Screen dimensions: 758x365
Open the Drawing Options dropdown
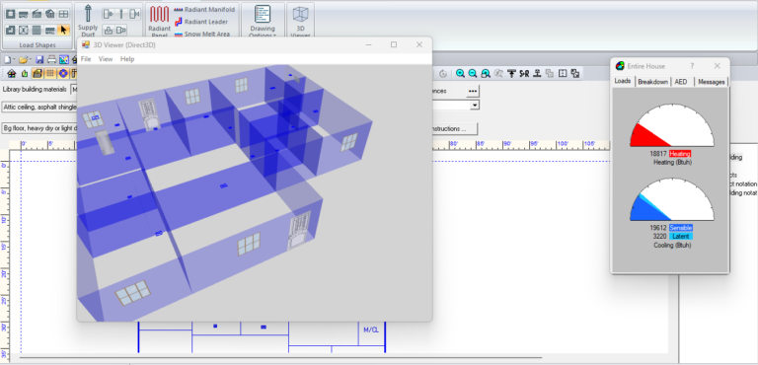tap(263, 21)
